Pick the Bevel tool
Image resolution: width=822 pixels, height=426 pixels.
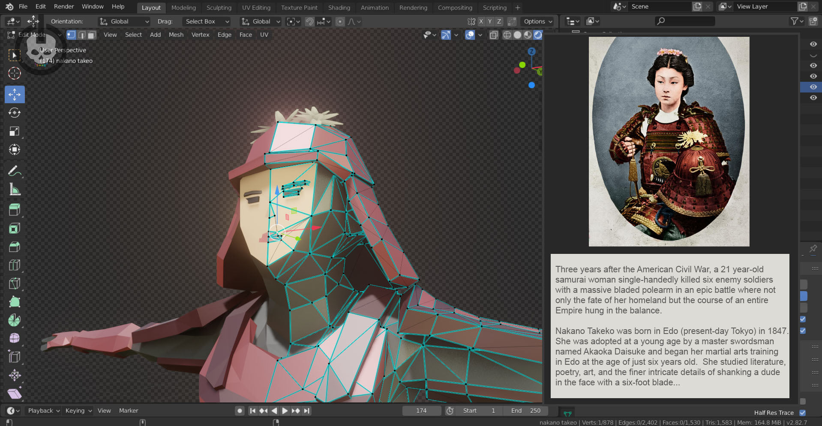(15, 247)
